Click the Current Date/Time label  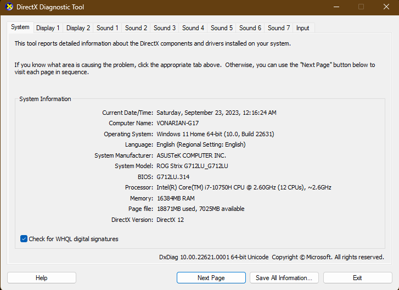click(x=127, y=113)
